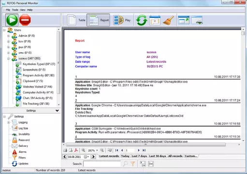Open print setup icon next to printer
Viewport: 247px width, 174px height.
pos(71,150)
